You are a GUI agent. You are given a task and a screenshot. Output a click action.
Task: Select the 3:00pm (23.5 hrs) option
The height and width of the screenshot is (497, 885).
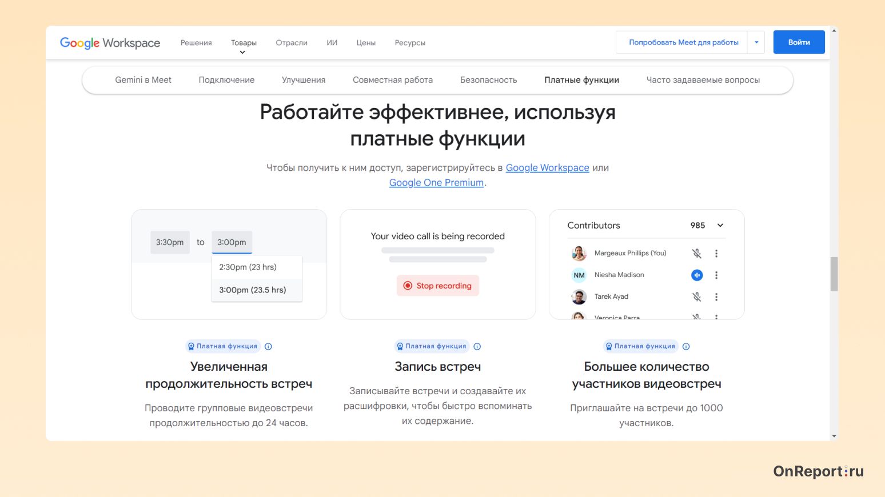click(x=257, y=290)
